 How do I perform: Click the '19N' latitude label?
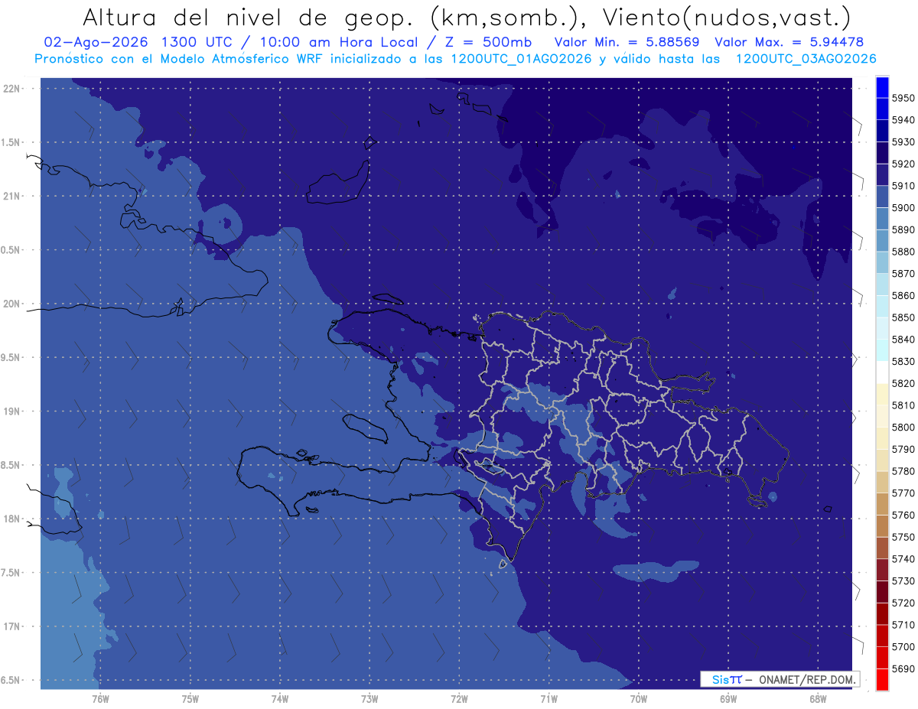(11, 411)
